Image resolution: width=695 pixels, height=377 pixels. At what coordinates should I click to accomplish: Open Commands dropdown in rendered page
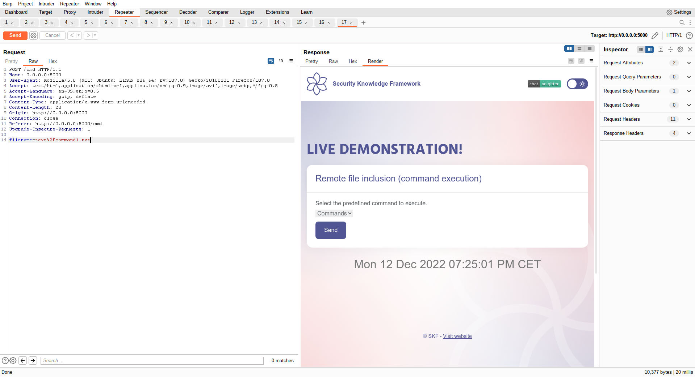coord(334,214)
